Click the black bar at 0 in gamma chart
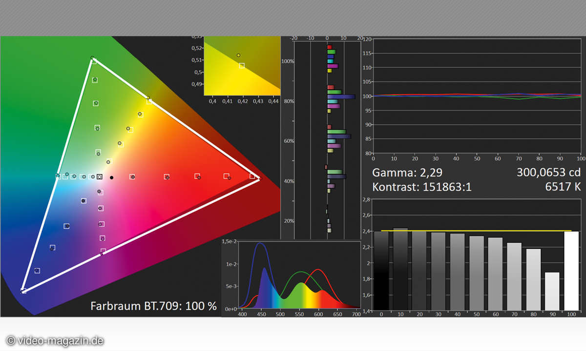586x351 pixels. pyautogui.click(x=382, y=271)
